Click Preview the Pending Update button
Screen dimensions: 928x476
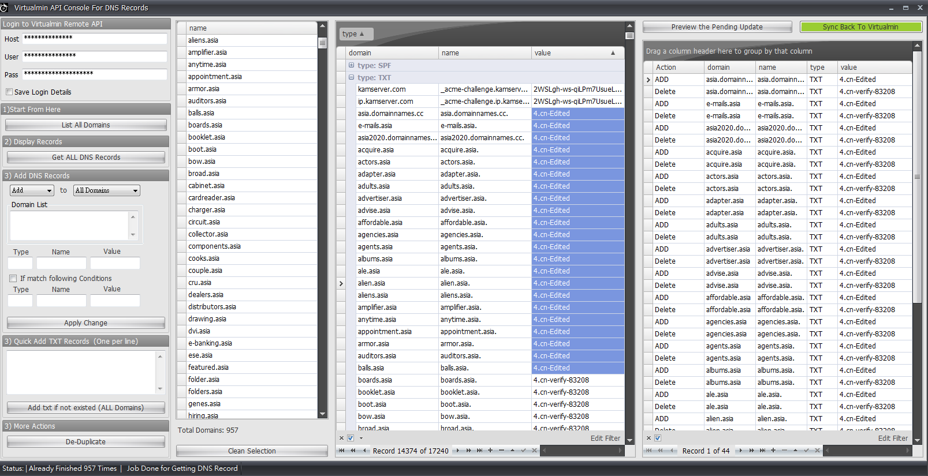(x=717, y=27)
